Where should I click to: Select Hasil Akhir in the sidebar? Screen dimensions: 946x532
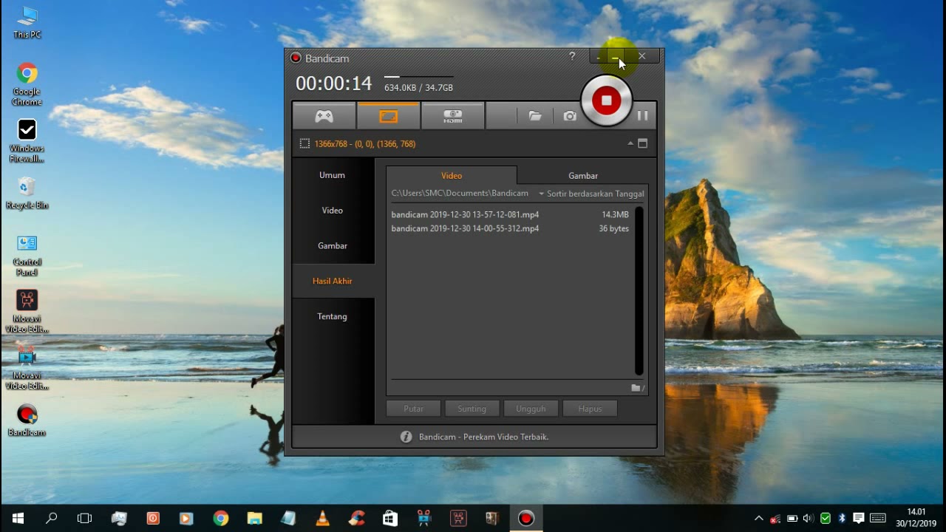tap(333, 282)
